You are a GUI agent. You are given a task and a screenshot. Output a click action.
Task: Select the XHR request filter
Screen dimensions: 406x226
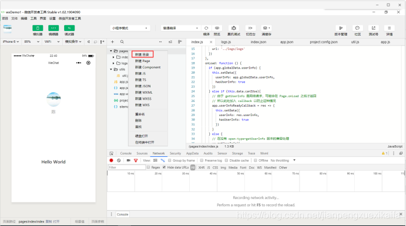(x=202, y=167)
